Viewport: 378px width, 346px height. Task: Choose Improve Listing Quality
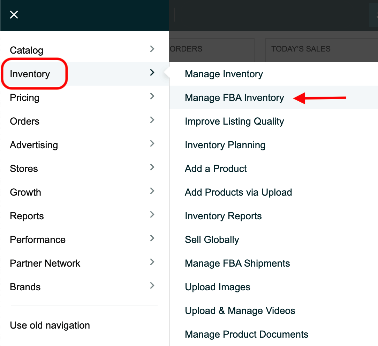235,121
